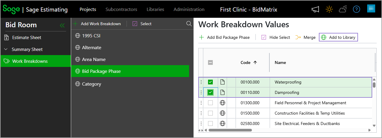Viewport: 382px width, 138px height.
Task: Sort by Code column header
Action: 249,62
